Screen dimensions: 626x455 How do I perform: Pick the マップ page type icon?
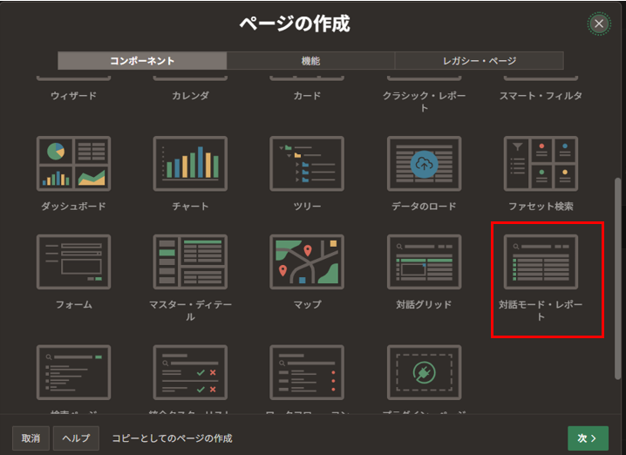coord(307,261)
